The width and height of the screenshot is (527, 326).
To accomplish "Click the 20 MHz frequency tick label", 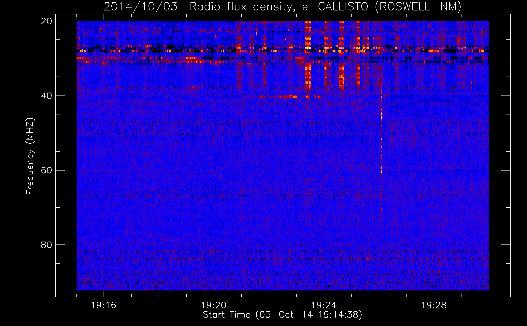I will [47, 21].
